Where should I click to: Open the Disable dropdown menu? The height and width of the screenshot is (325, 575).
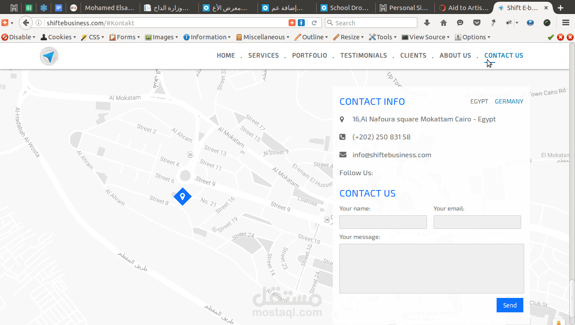[x=18, y=37]
